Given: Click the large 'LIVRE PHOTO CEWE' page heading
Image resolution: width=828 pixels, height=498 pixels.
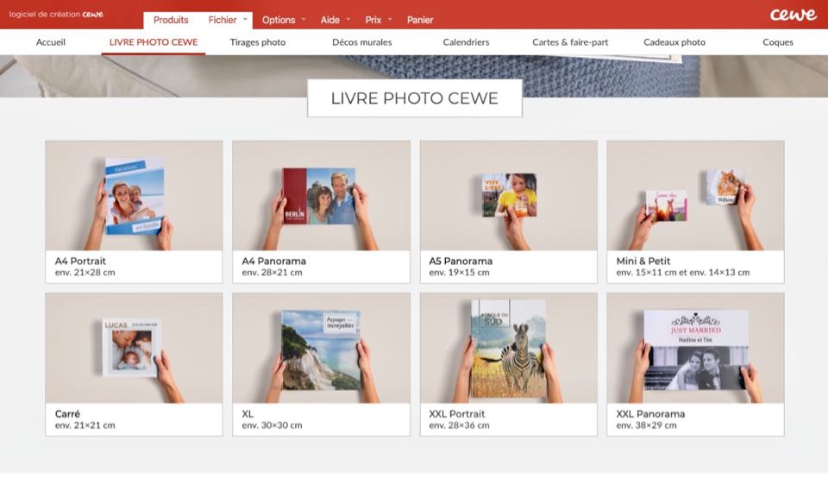Looking at the screenshot, I should [415, 98].
